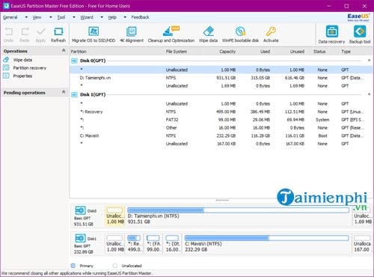Select C: MavisVi block in disk map

pos(267,243)
